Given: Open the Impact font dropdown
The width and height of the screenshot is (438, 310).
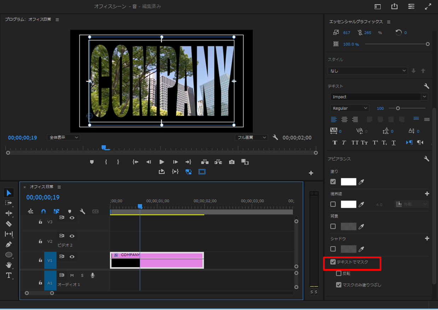Looking at the screenshot, I should [424, 97].
